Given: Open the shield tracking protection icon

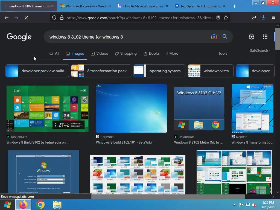Looking at the screenshot, I should [x=54, y=17].
